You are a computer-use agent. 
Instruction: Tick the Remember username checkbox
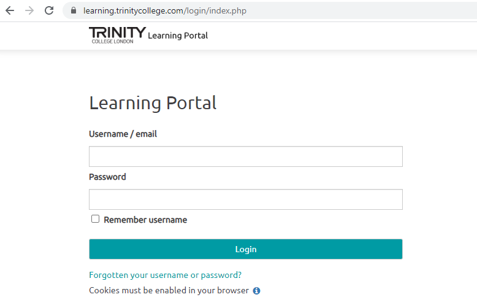tap(95, 219)
